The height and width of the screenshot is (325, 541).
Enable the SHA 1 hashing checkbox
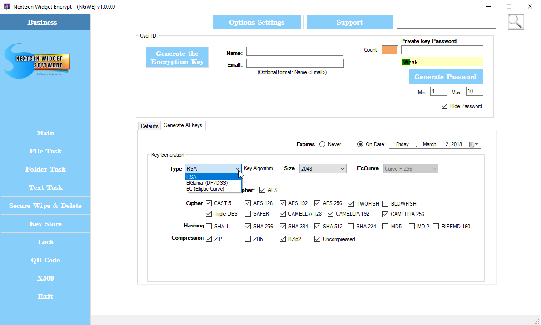coord(209,227)
